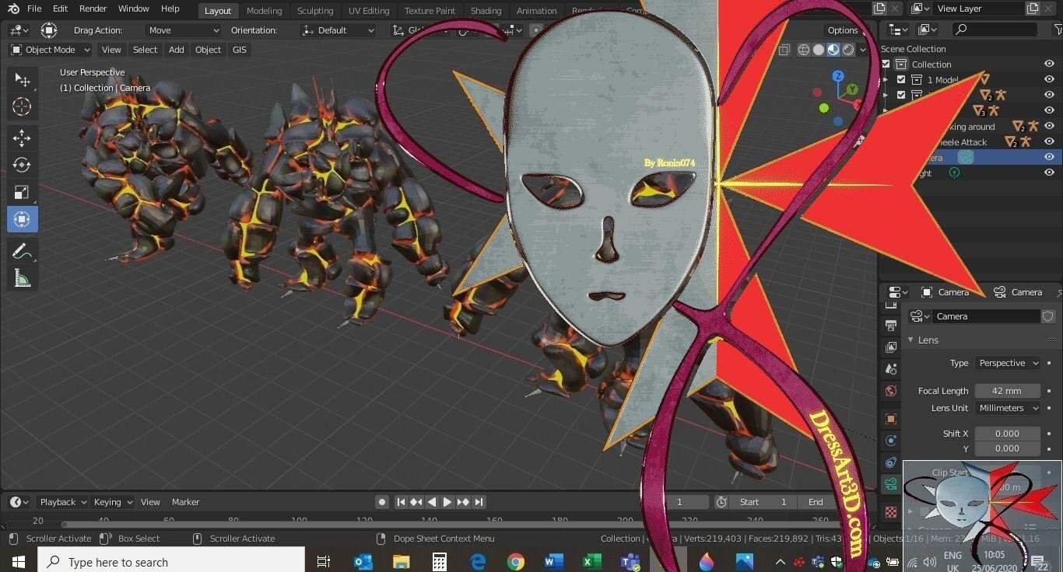The height and width of the screenshot is (572, 1063).
Task: Hide the Light object via eye icon
Action: coord(1049,173)
